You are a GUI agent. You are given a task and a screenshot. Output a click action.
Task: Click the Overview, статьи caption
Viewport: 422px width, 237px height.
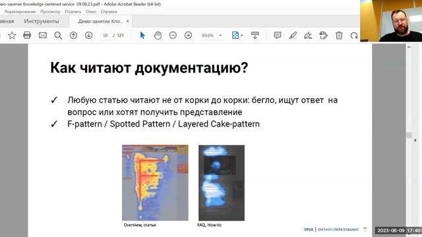(140, 225)
